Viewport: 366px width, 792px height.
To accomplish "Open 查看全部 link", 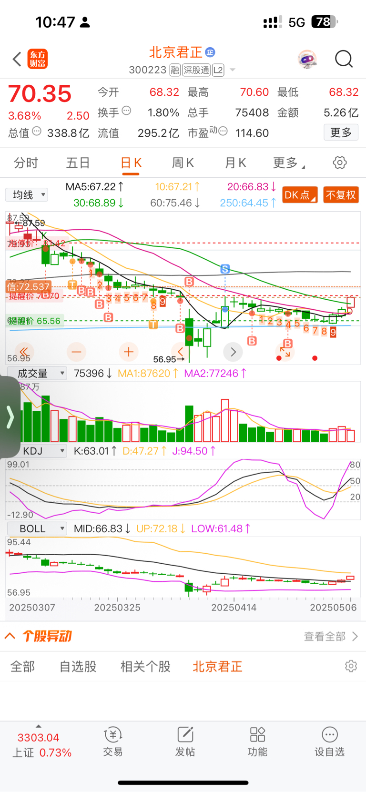I will [331, 636].
